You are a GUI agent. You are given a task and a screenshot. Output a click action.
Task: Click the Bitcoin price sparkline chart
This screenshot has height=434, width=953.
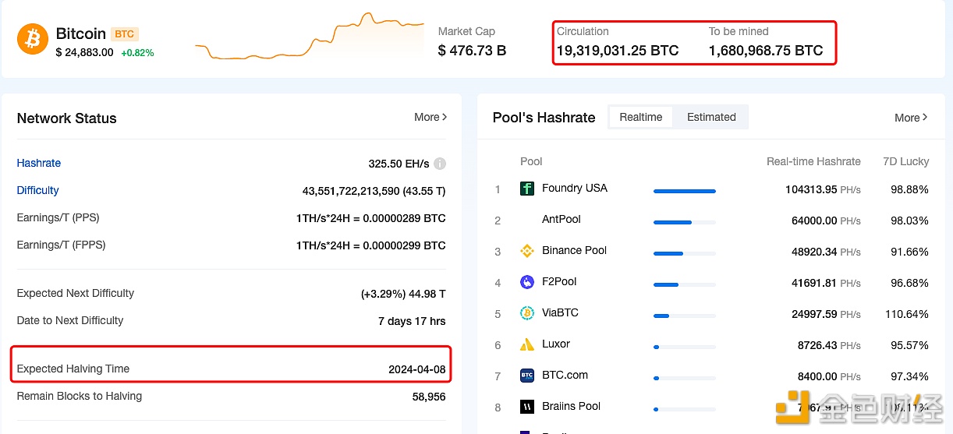(309, 36)
